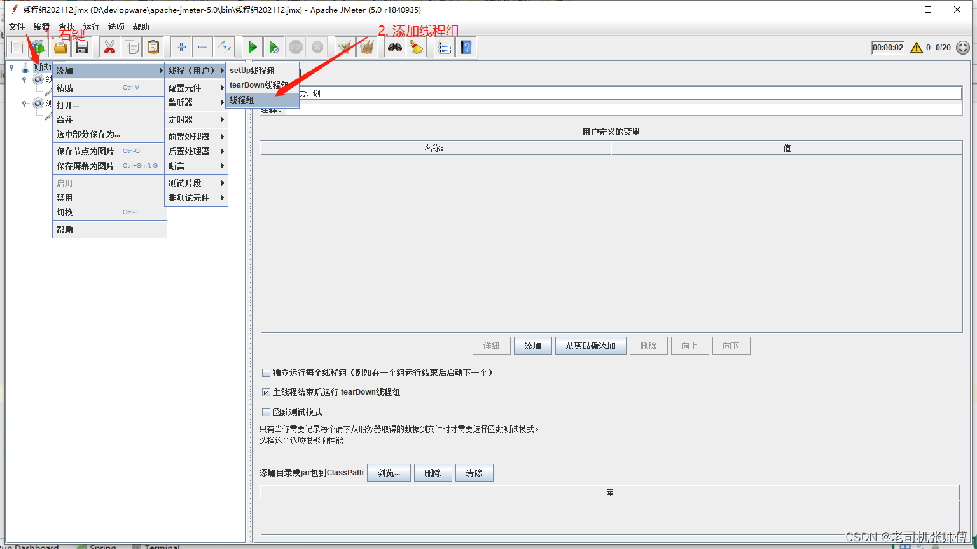
Task: Expand the 测试片段 submenu
Action: point(196,183)
